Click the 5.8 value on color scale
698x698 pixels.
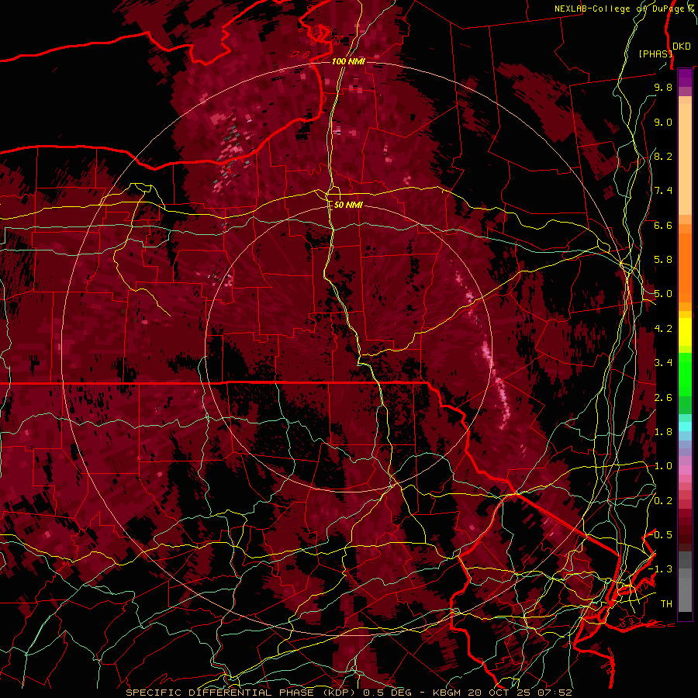(663, 260)
